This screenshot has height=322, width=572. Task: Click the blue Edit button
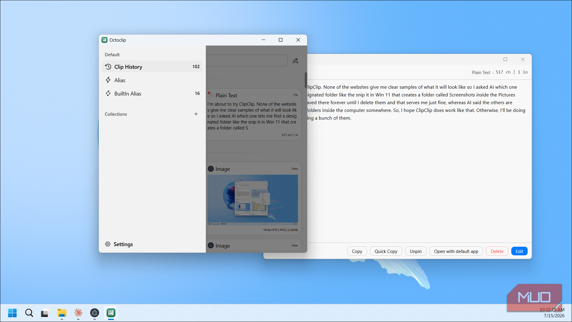(x=519, y=251)
